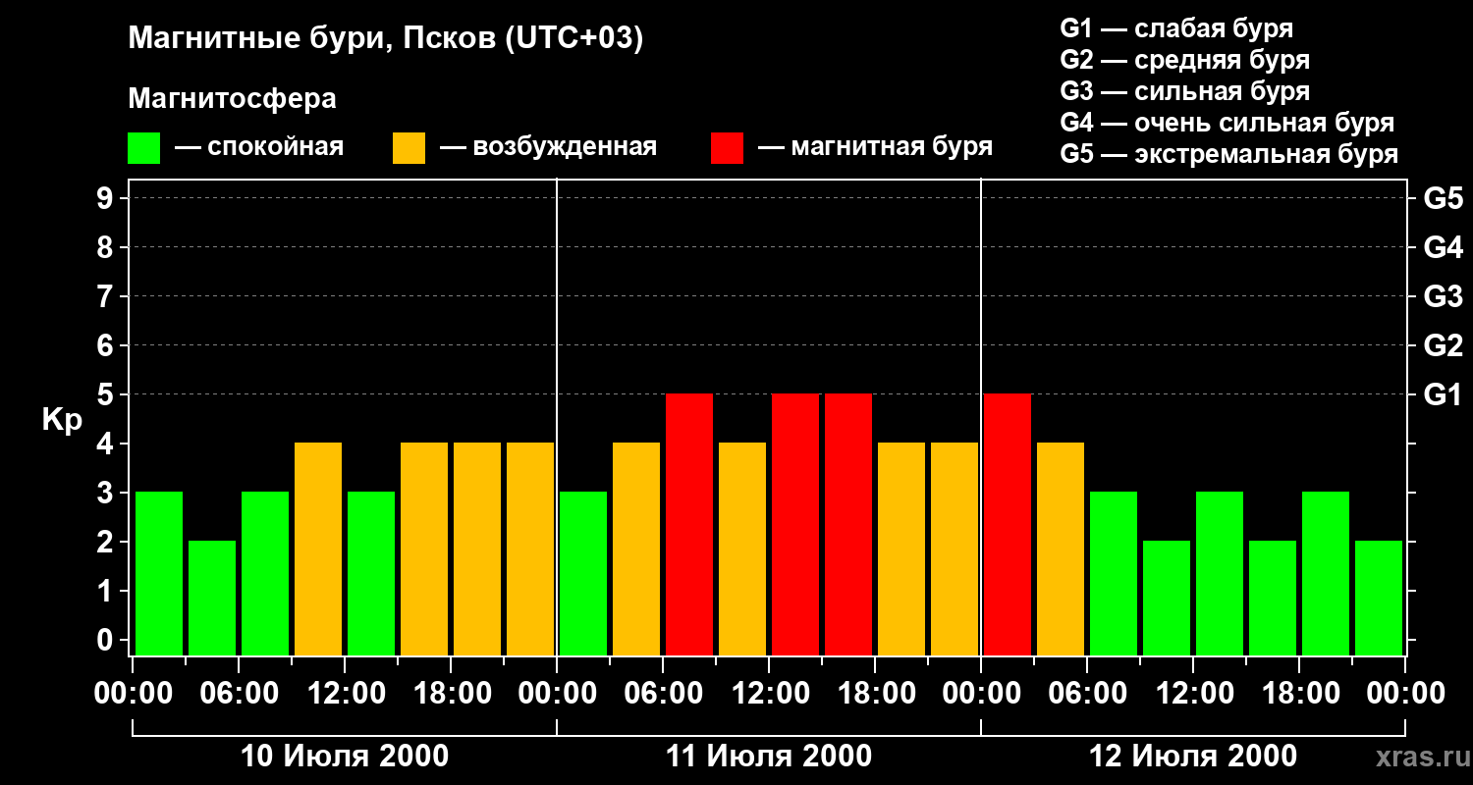Click the 'G4 — очень сильная буря' text
This screenshot has width=1473, height=785.
pyautogui.click(x=1227, y=123)
